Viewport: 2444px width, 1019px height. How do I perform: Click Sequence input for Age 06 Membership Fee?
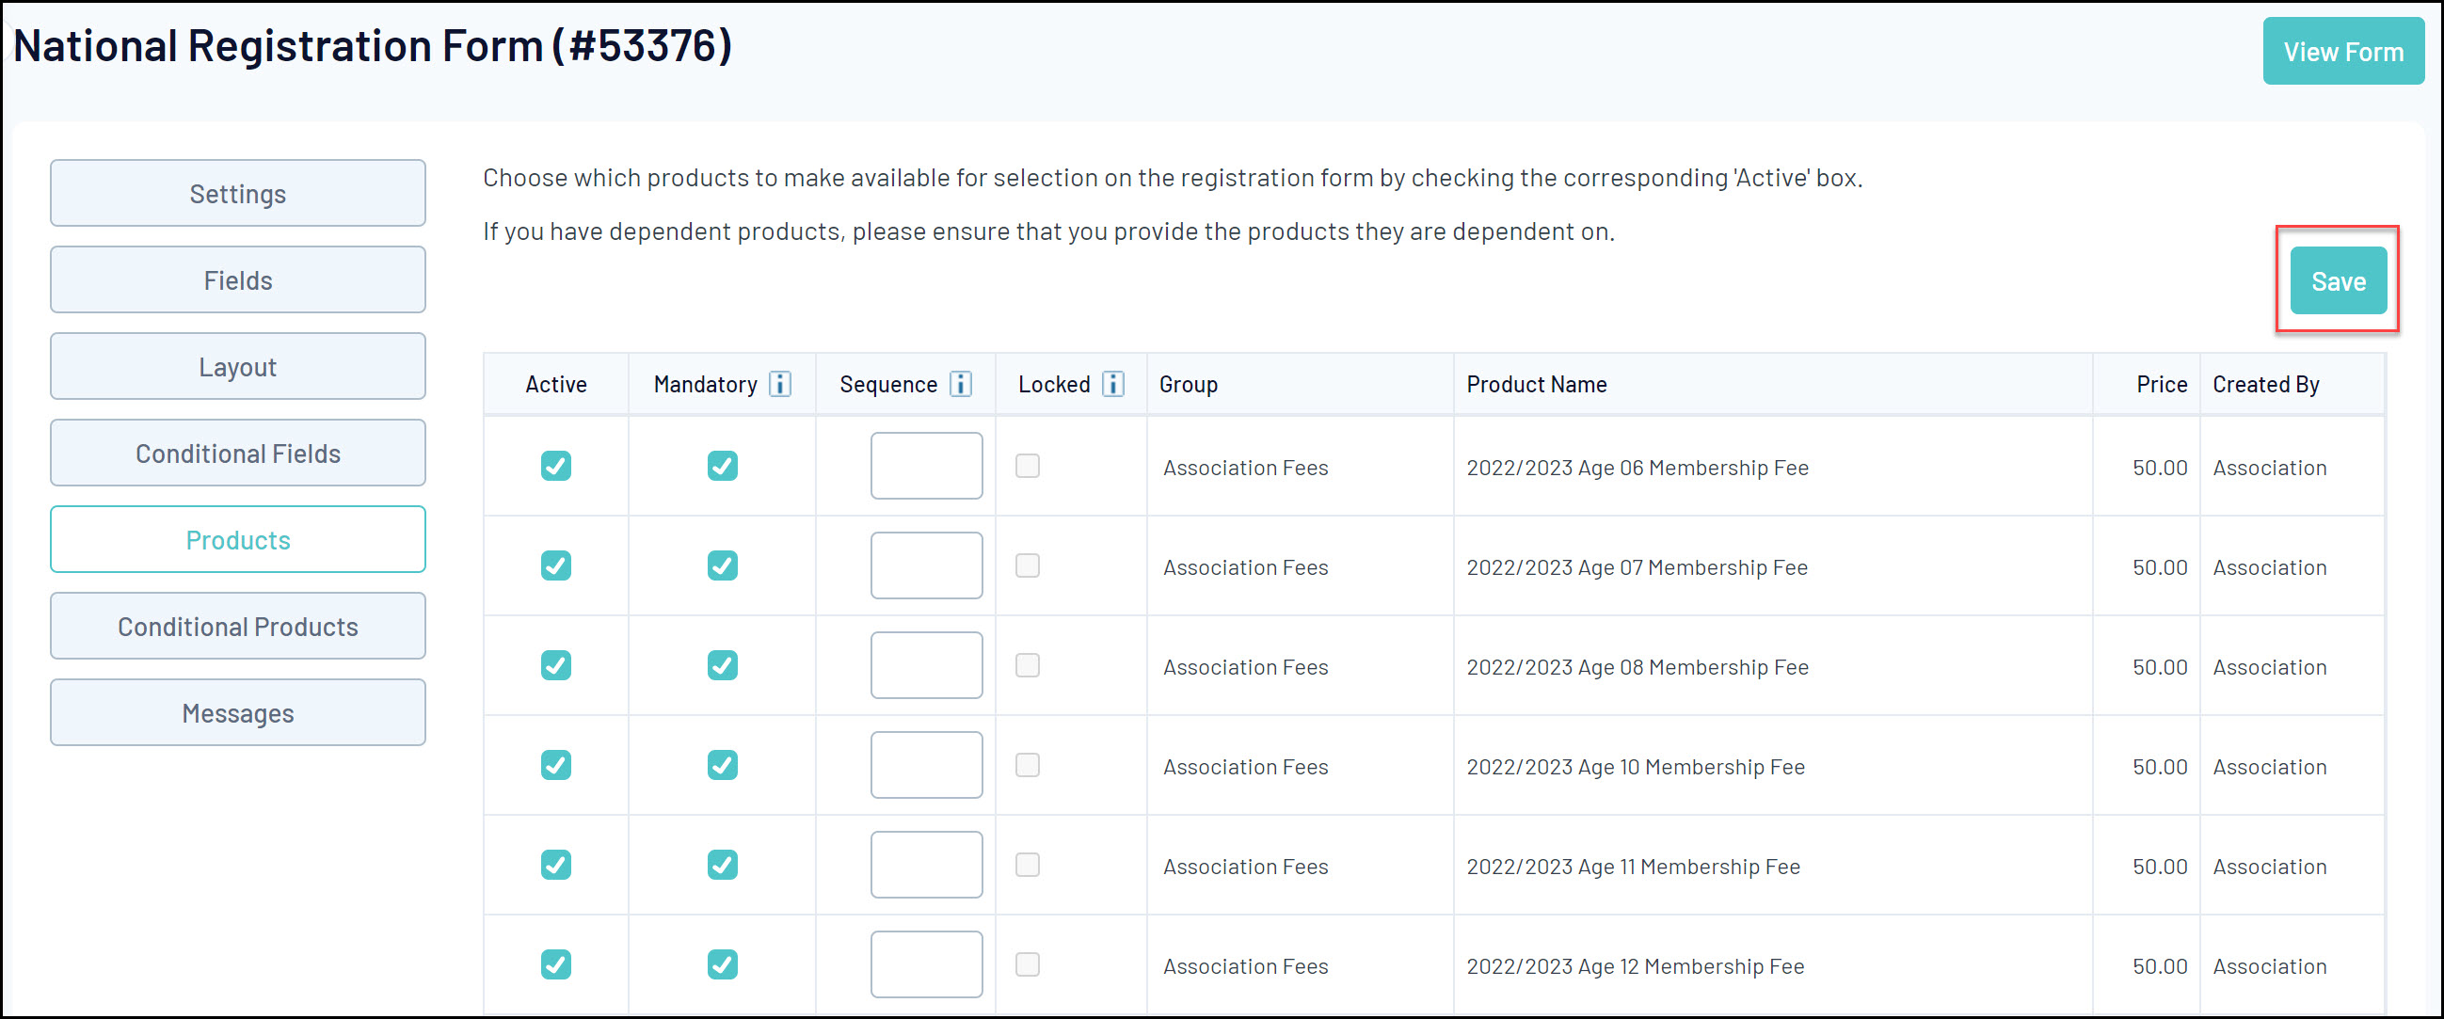(x=926, y=466)
